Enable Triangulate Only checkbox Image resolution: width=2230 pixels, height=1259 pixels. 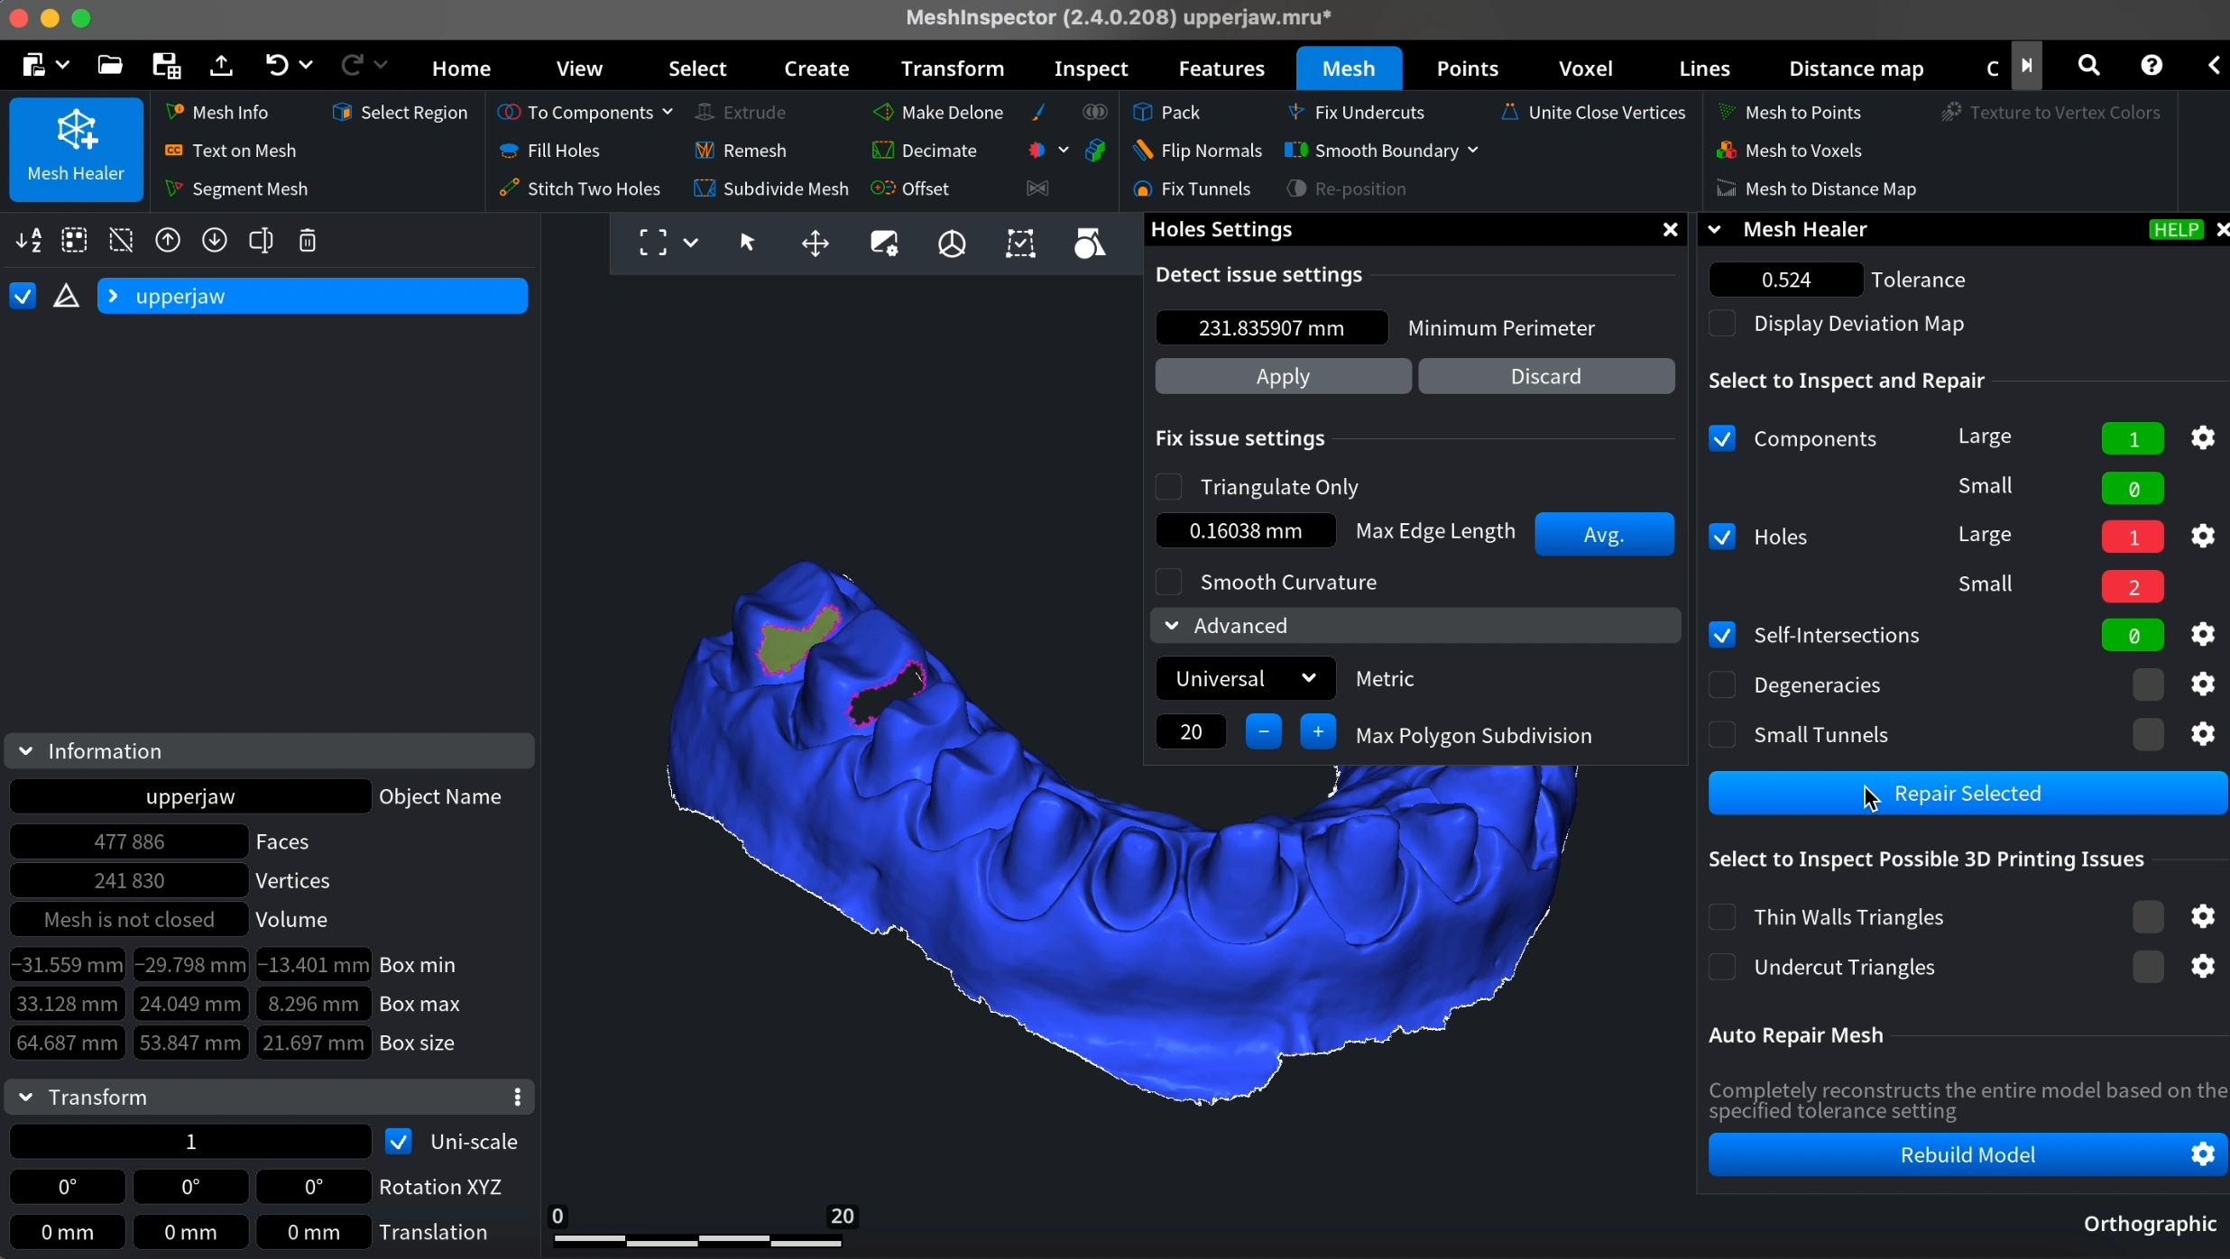pos(1169,487)
